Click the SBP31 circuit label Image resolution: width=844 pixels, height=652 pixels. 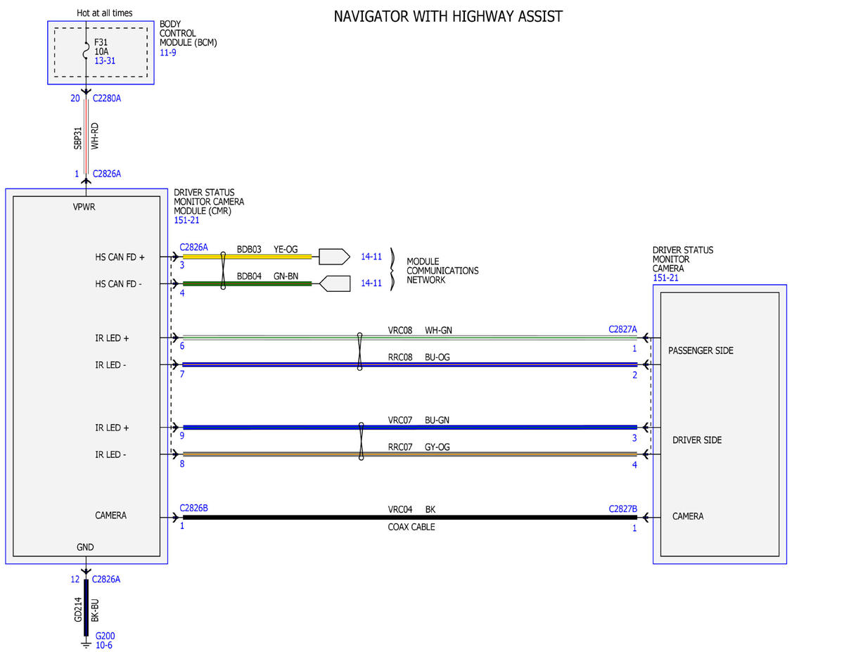(x=79, y=137)
